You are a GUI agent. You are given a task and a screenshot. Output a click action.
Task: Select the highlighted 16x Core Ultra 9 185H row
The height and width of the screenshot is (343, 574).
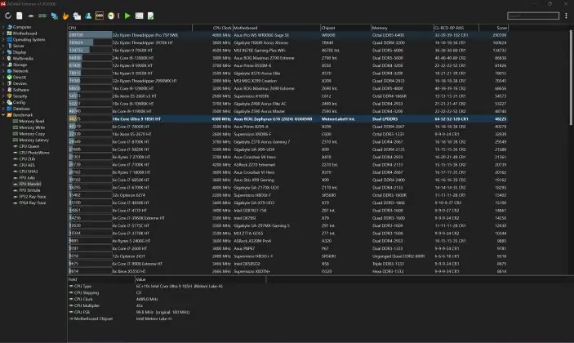(x=287, y=119)
